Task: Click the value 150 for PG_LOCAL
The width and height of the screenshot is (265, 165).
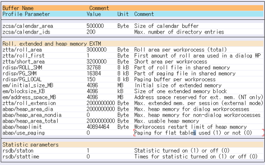Action: pyautogui.click(x=91, y=79)
